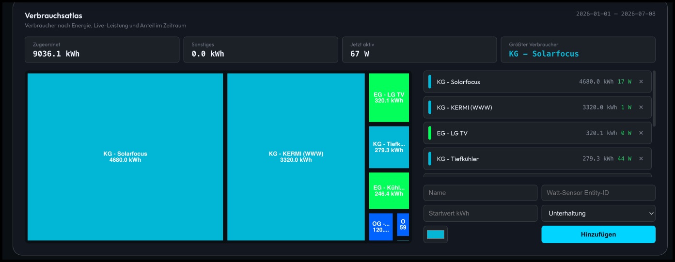Click the 17 W live power value
The width and height of the screenshot is (675, 262).
click(x=625, y=82)
